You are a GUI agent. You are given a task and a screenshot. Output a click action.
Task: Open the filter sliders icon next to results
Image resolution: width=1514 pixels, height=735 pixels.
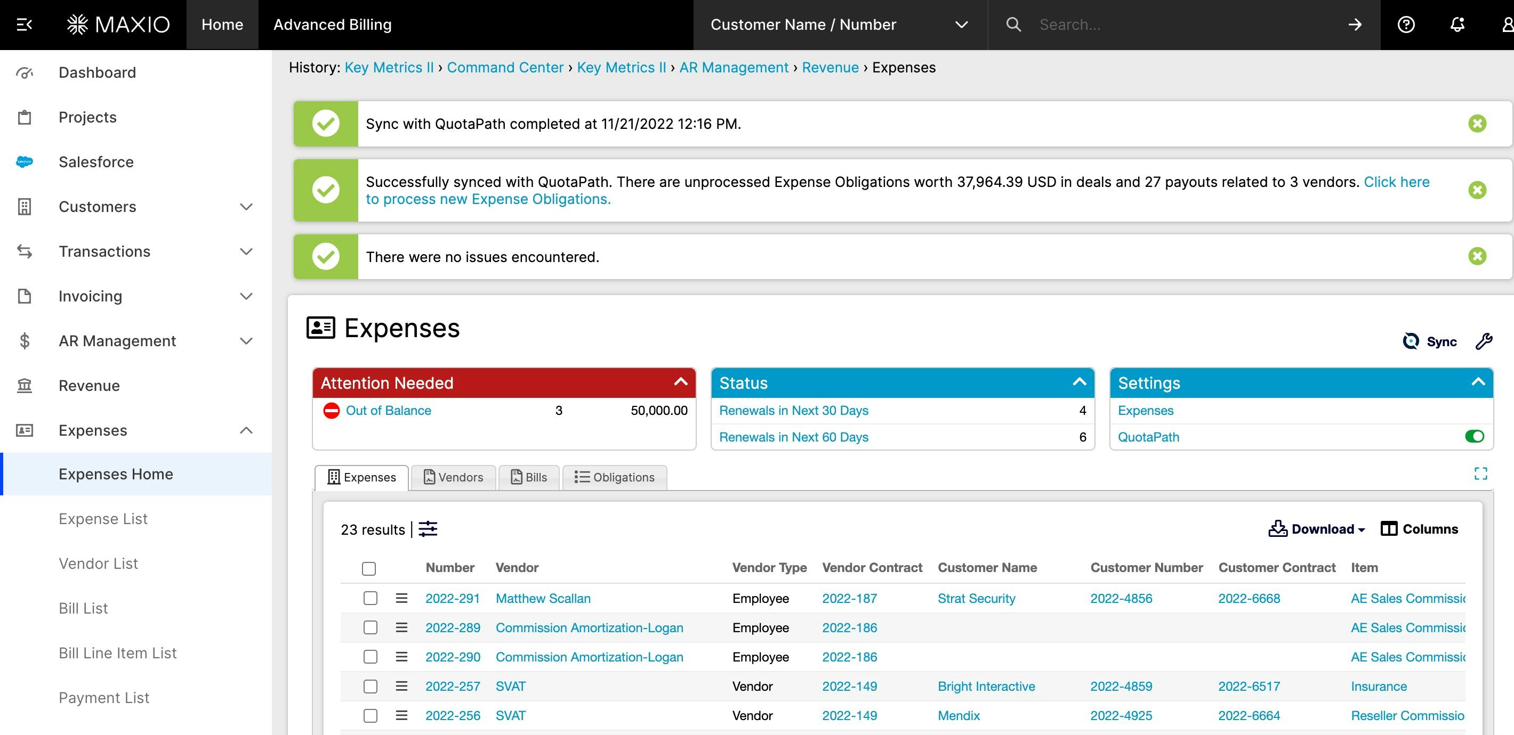(428, 529)
